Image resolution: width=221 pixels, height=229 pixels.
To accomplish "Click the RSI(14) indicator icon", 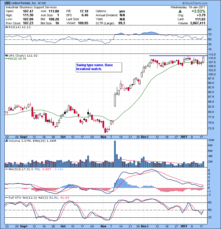I will (x=6, y=27).
